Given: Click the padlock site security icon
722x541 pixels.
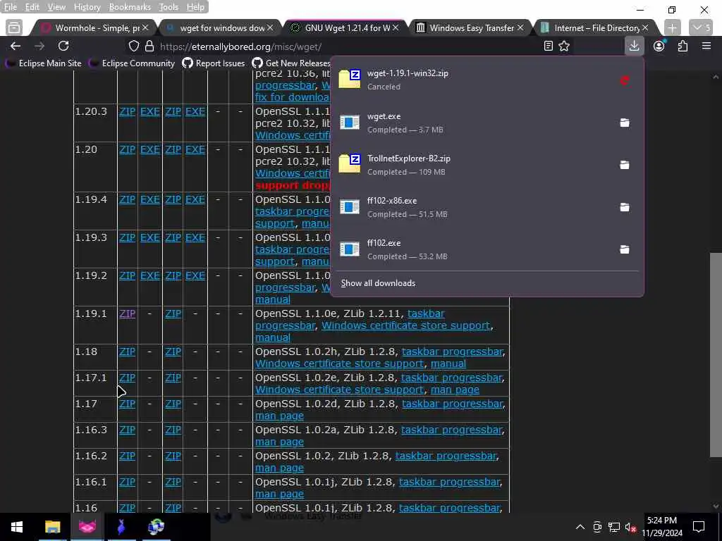Looking at the screenshot, I should [x=149, y=46].
